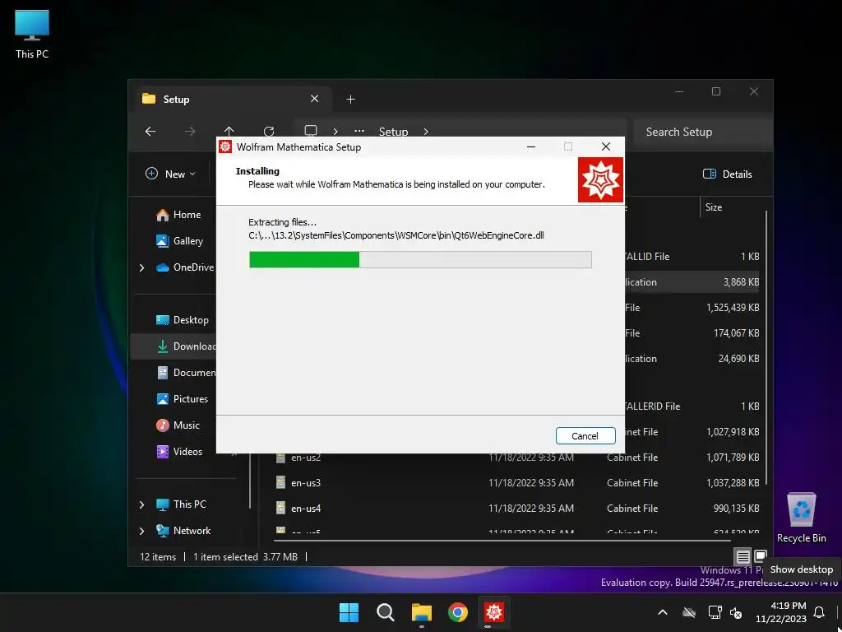Click the Setup breadcrumb in the address bar
Screen dimensions: 842x632
point(394,132)
